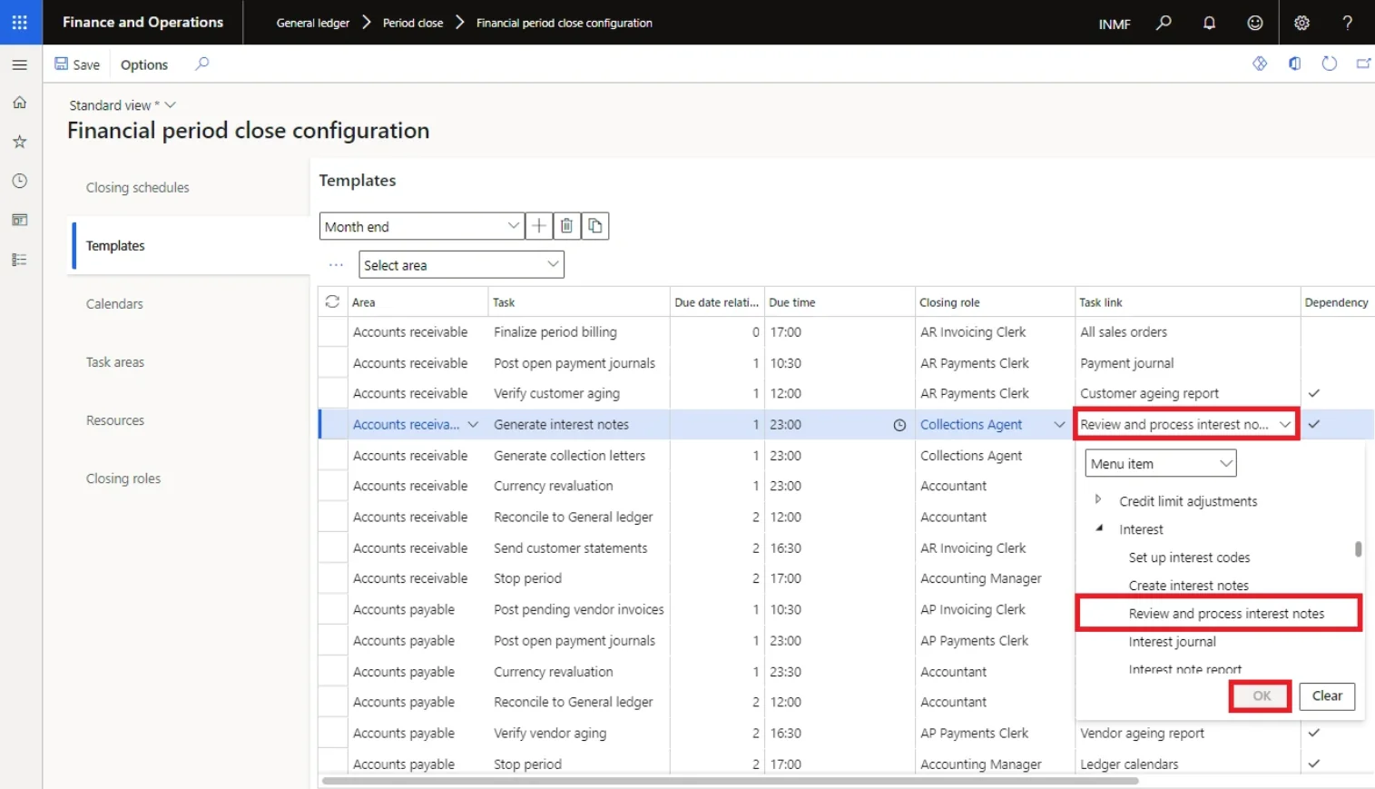Click the Clear button
Image resolution: width=1375 pixels, height=789 pixels.
point(1327,695)
